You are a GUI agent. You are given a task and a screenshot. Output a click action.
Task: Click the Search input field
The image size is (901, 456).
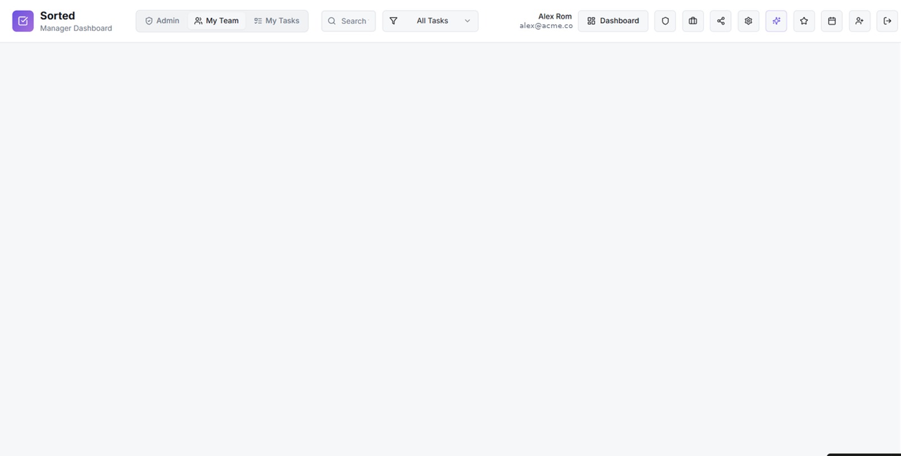(349, 21)
